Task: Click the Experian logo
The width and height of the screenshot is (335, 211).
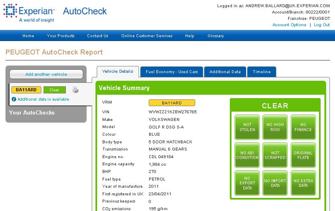Action: (29, 13)
